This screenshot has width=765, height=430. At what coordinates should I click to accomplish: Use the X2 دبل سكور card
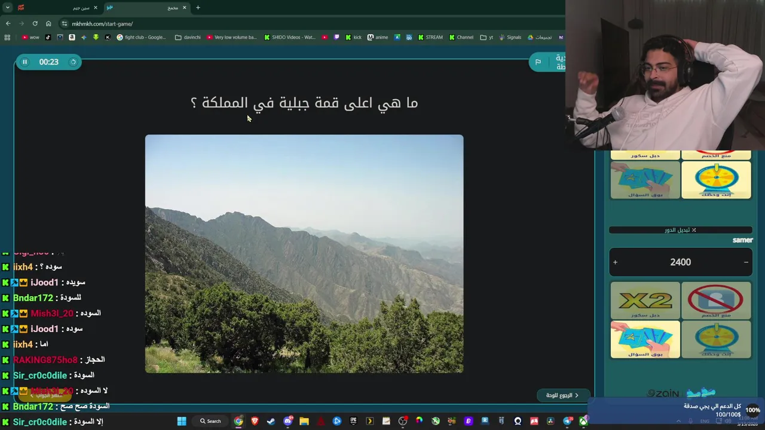pos(645,300)
